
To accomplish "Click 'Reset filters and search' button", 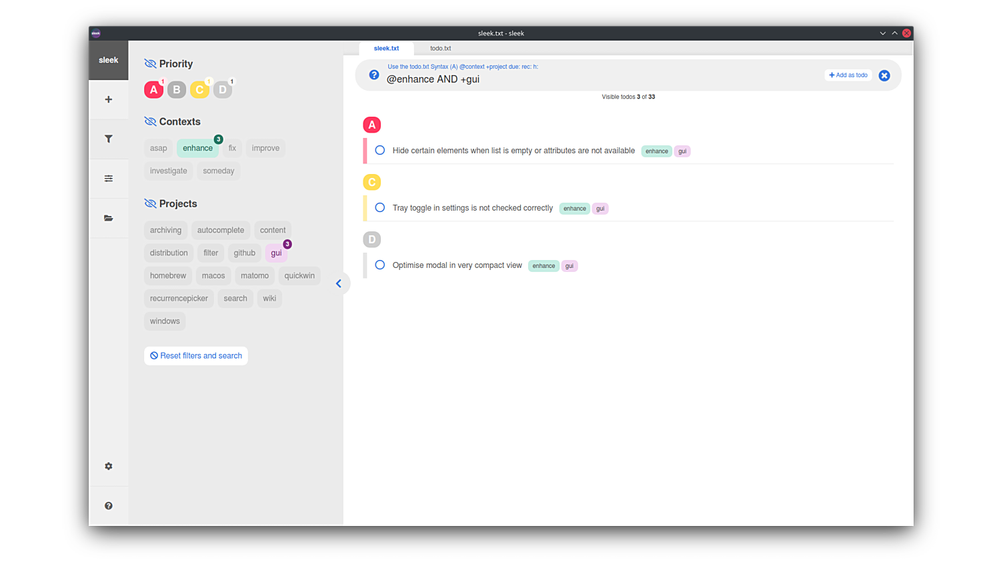I will click(196, 356).
